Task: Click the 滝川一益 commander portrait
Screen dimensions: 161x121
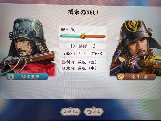Action: 136,48
